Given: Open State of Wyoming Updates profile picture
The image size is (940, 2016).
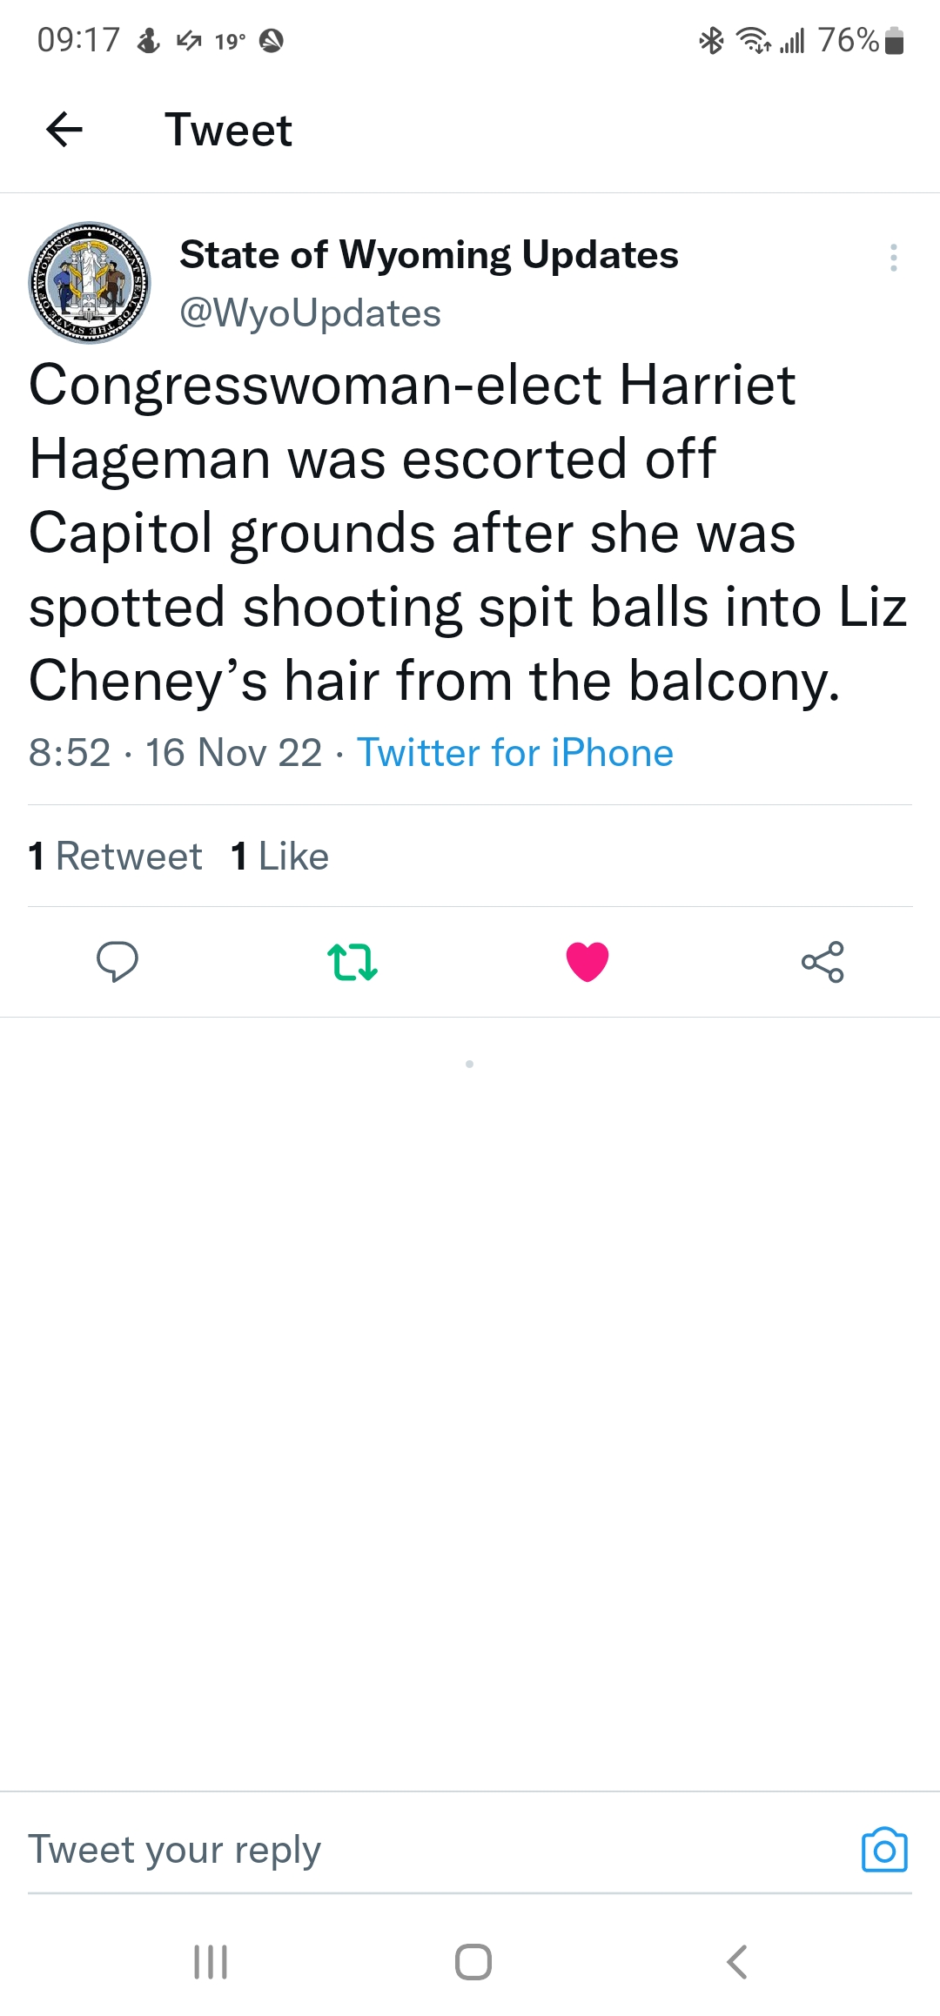Looking at the screenshot, I should 90,283.
